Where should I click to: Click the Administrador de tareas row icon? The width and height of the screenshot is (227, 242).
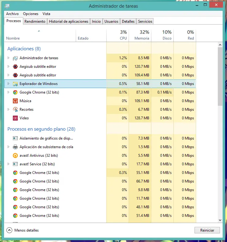point(15,58)
